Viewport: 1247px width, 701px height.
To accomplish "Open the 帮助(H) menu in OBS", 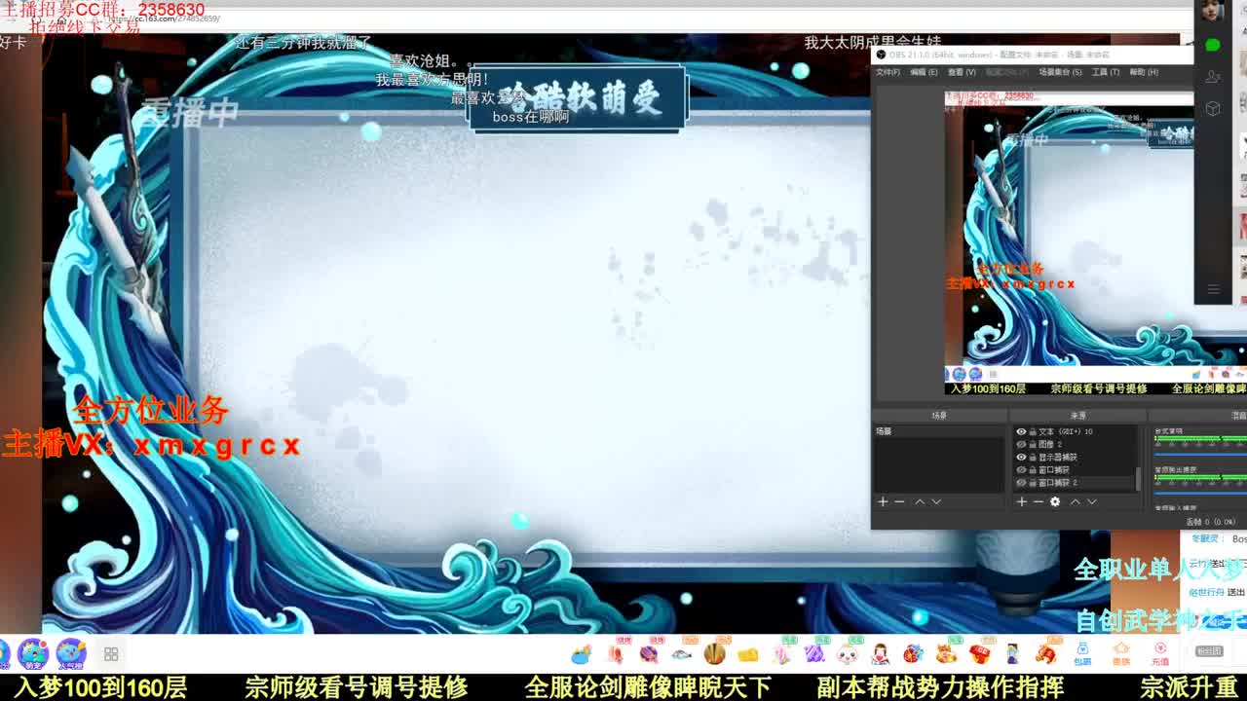I will click(1144, 72).
